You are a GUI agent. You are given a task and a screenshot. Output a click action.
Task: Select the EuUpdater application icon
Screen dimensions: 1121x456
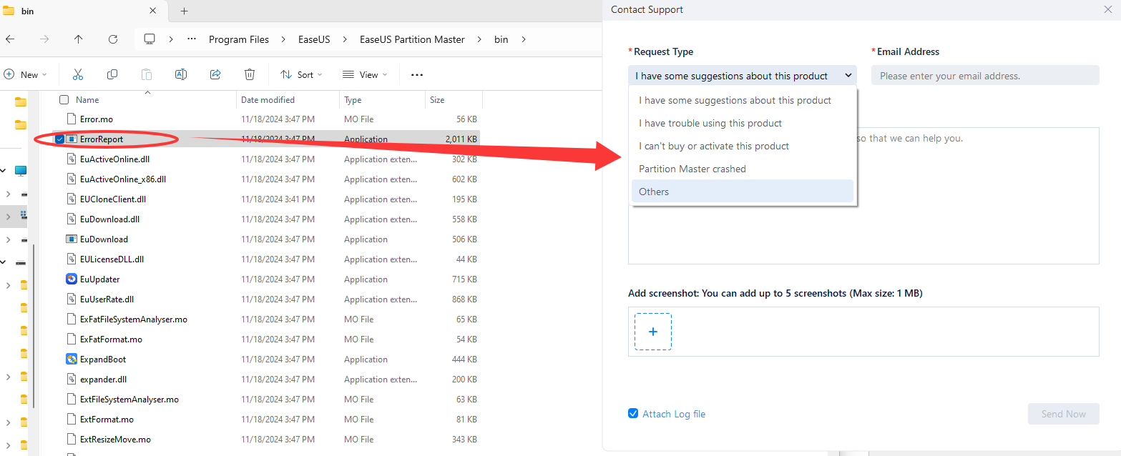point(72,279)
